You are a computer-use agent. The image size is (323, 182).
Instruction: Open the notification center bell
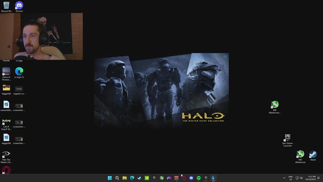click(318, 178)
